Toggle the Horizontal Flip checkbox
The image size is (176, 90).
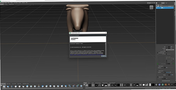click(166, 60)
